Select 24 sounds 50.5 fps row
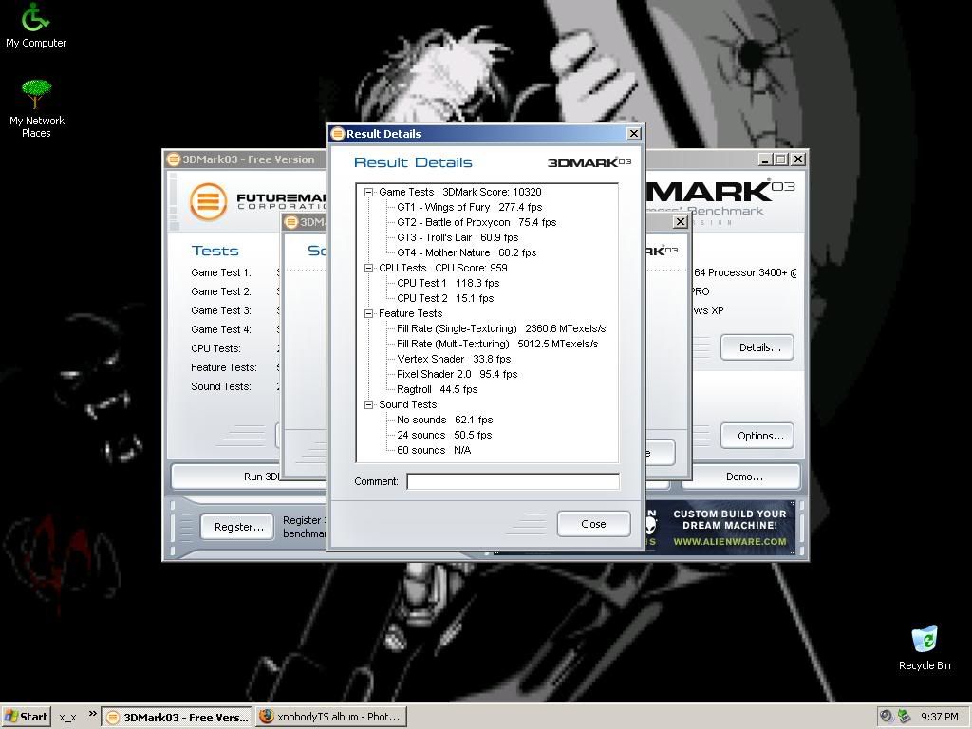Viewport: 972px width, 729px height. (444, 435)
